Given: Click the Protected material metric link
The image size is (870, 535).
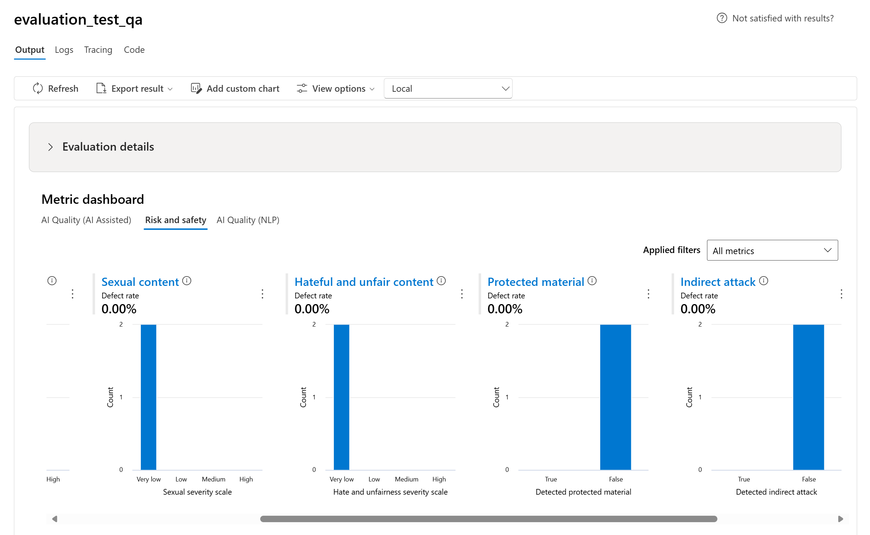Looking at the screenshot, I should [x=535, y=282].
